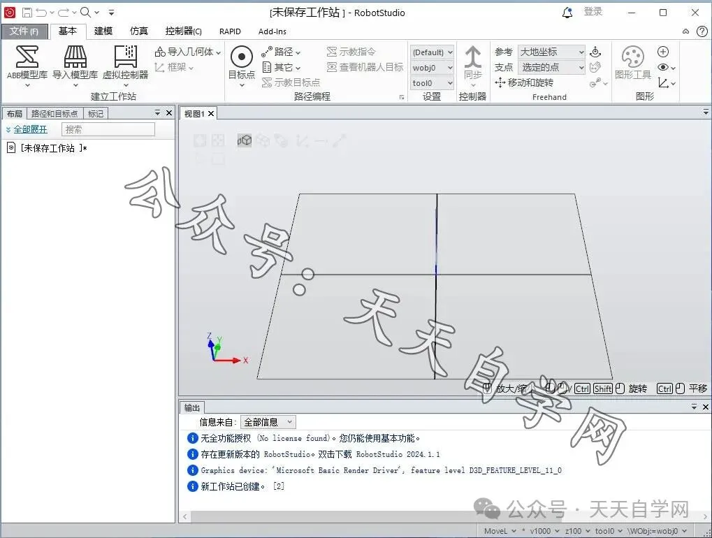
Task: Click the magnifier icon in title bar
Action: pos(85,13)
